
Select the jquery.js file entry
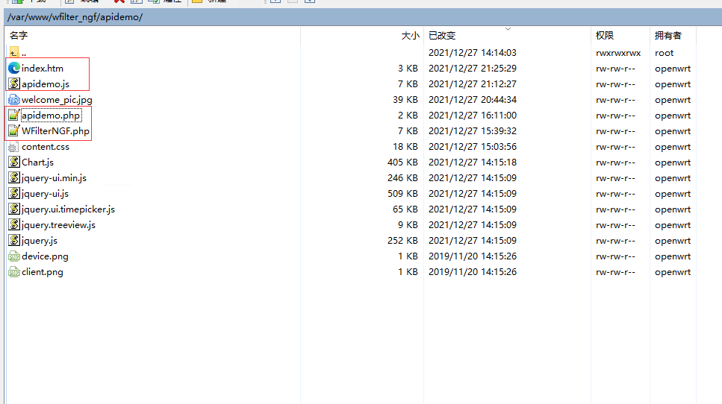39,241
